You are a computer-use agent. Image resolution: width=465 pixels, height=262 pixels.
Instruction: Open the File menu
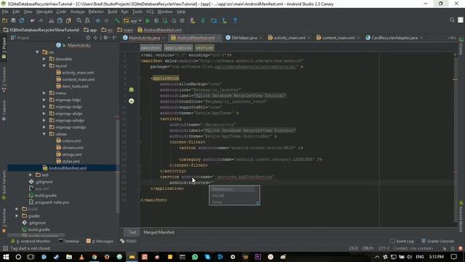(x=5, y=12)
